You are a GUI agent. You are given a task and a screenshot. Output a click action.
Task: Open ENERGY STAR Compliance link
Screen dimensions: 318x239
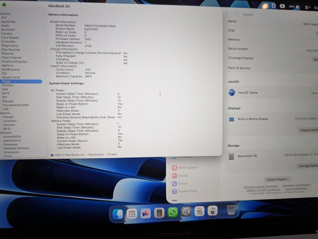pos(263,190)
